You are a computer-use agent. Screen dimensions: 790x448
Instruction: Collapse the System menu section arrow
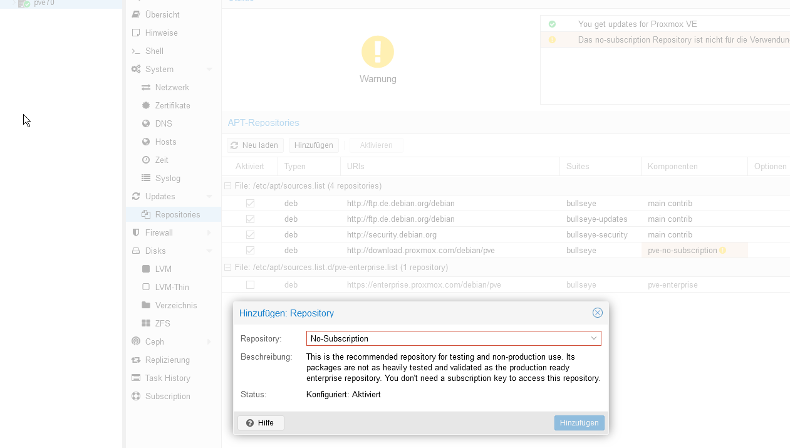[209, 69]
